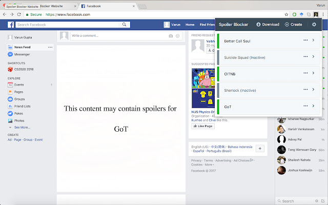The image size is (328, 205).
Task: Open the Privacy footer link
Action: tap(196, 160)
